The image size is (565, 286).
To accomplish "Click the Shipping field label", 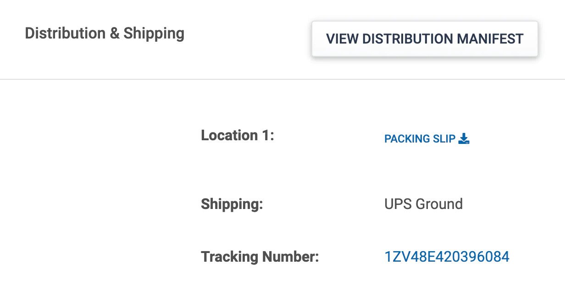I will (x=232, y=204).
